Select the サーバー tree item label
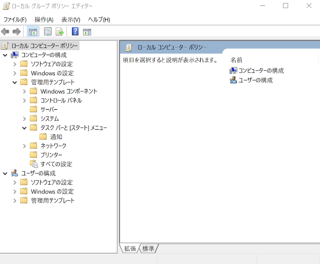The width and height of the screenshot is (320, 264). (49, 109)
